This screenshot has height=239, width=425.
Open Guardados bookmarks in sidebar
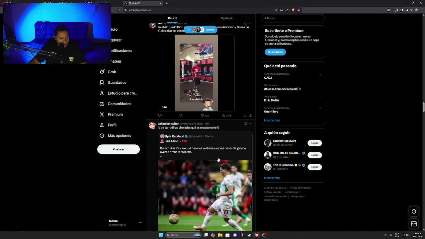113,83
